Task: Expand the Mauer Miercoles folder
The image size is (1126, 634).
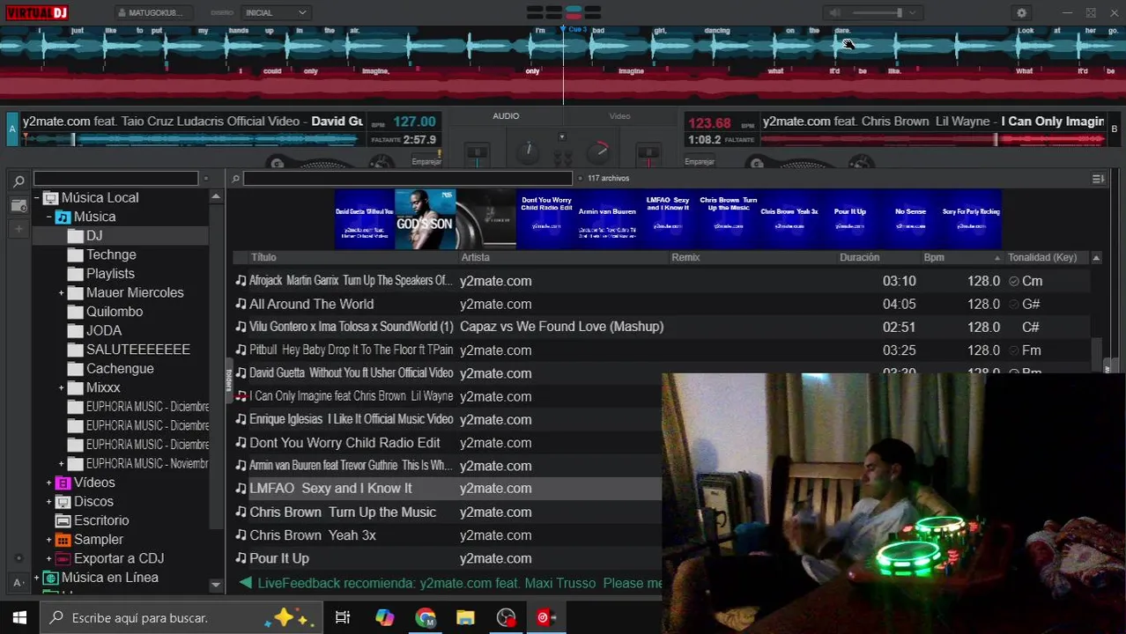Action: tap(61, 293)
